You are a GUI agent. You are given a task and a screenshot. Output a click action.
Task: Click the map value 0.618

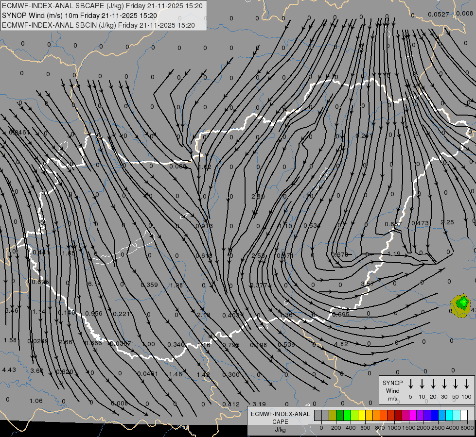pyautogui.click(x=204, y=256)
